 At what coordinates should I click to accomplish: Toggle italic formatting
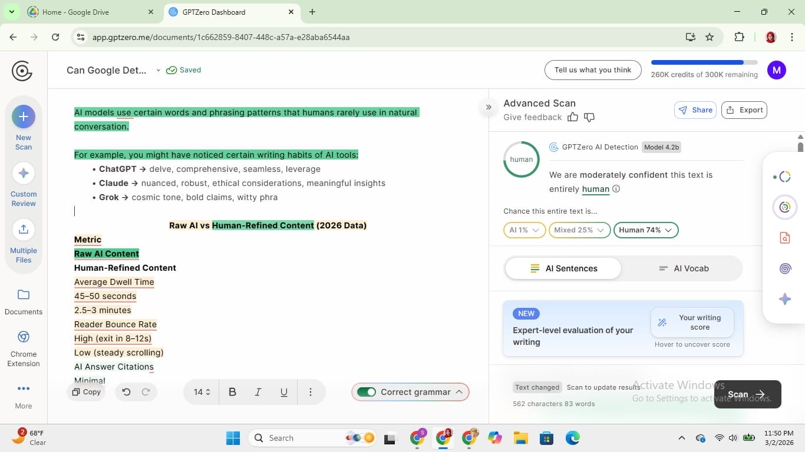tap(258, 392)
